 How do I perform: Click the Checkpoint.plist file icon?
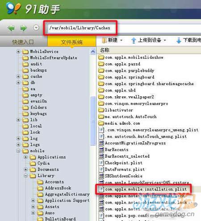101,163
